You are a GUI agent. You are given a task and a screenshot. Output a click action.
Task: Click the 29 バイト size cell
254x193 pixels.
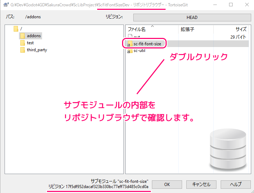pos(237,36)
